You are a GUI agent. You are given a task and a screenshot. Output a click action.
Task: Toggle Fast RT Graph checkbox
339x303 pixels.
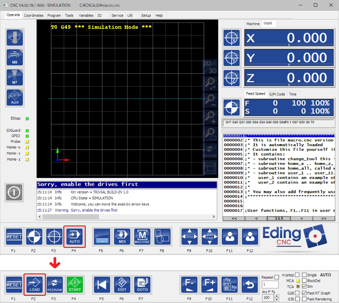pyautogui.click(x=304, y=293)
